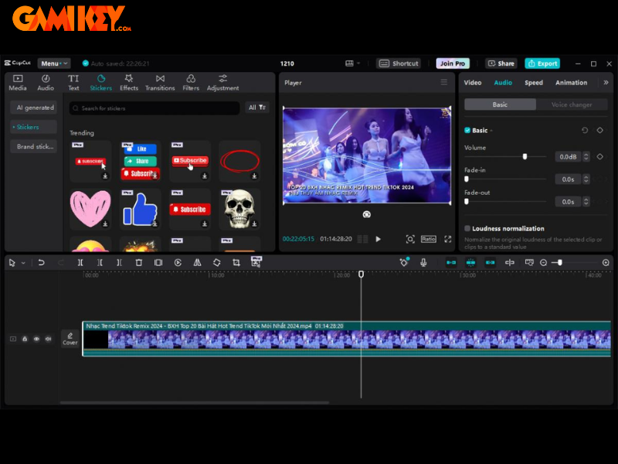The height and width of the screenshot is (464, 618).
Task: Click the Join Pro button
Action: click(x=453, y=63)
